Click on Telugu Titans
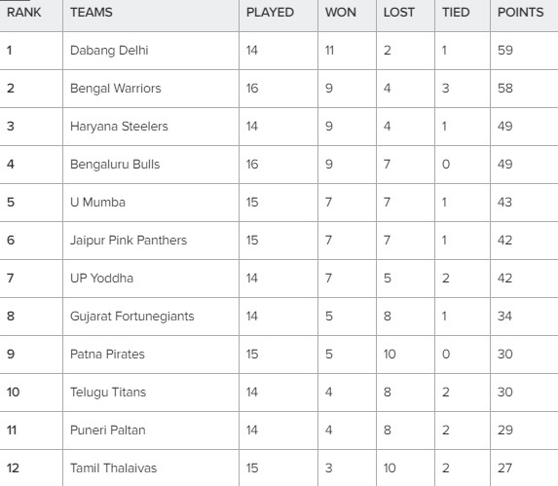Image resolution: width=558 pixels, height=486 pixels. click(108, 393)
